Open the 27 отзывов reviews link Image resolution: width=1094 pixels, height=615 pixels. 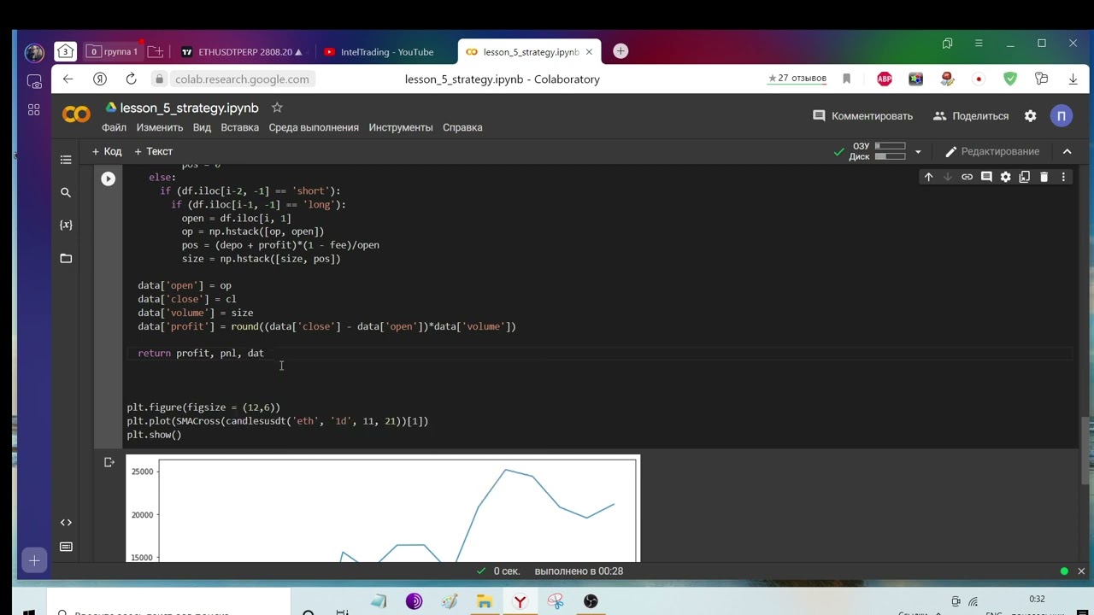pyautogui.click(x=797, y=78)
